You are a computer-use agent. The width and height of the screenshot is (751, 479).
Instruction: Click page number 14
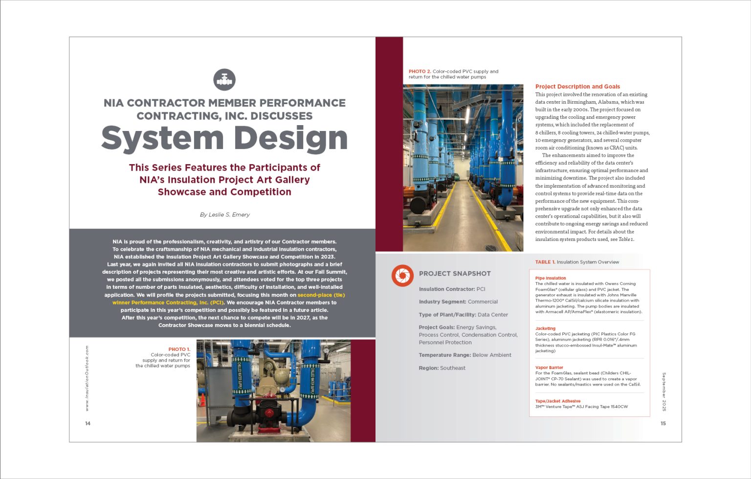88,423
